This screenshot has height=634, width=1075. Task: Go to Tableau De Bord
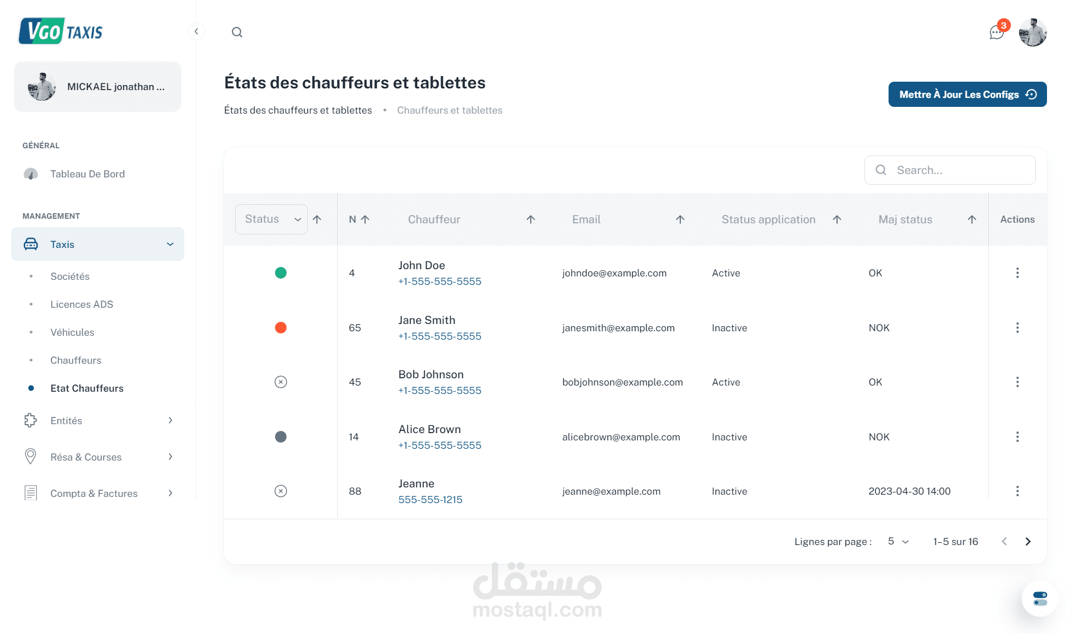click(x=87, y=174)
